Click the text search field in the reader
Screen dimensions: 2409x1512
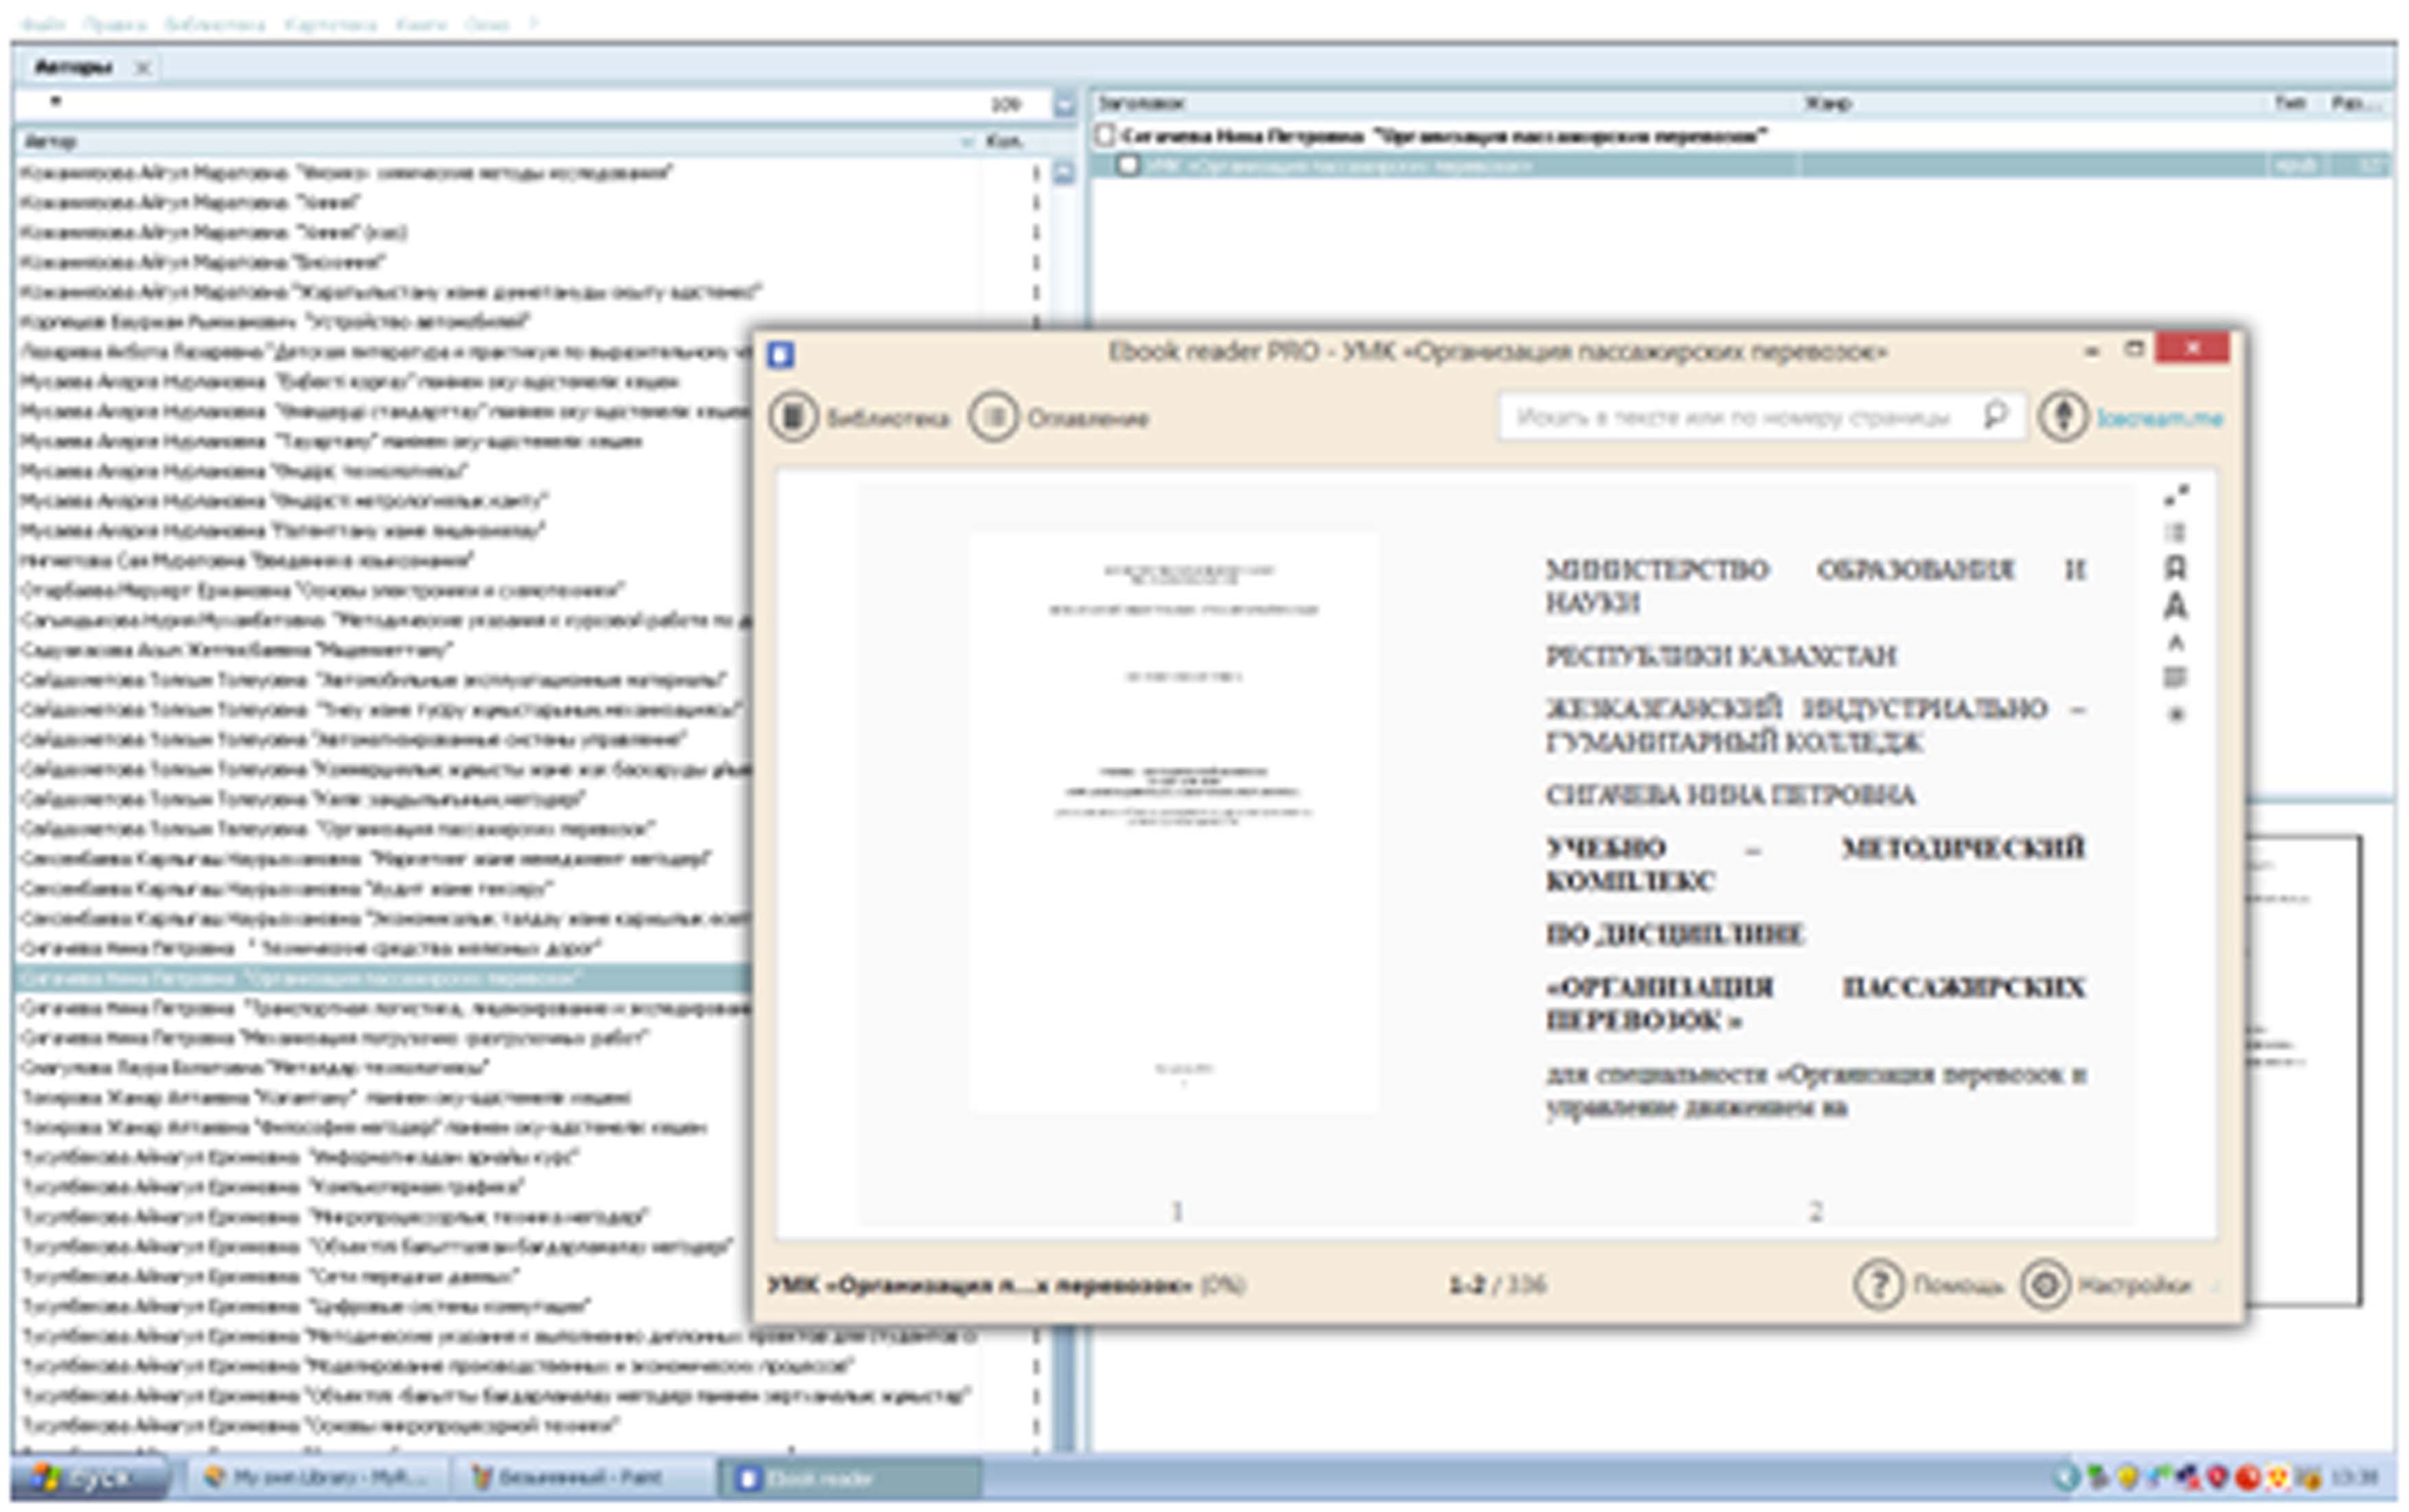pyautogui.click(x=1733, y=417)
